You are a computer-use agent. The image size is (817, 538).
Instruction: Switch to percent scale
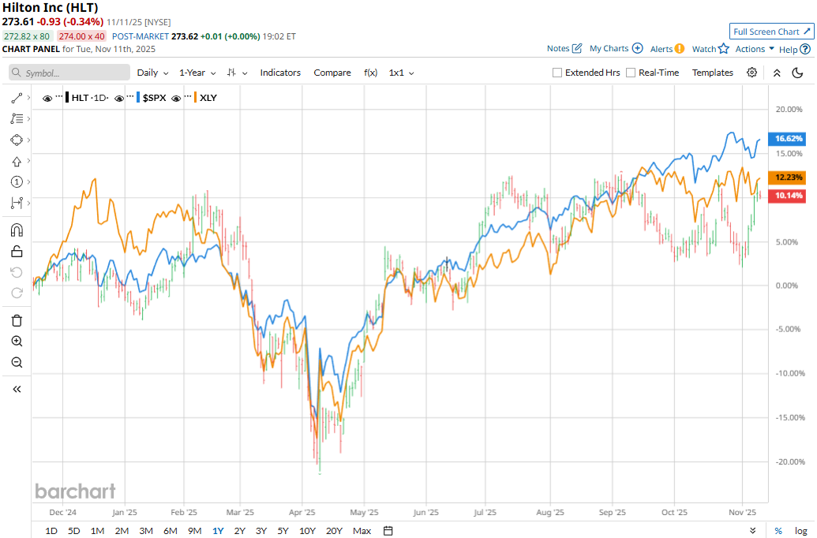(x=778, y=531)
